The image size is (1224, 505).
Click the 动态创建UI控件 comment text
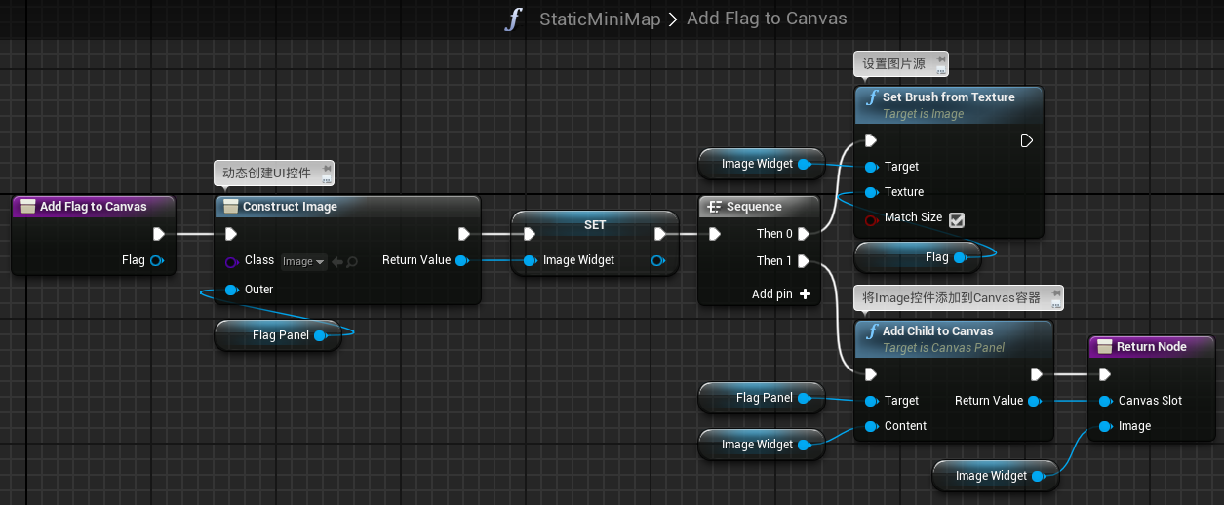[x=266, y=174]
